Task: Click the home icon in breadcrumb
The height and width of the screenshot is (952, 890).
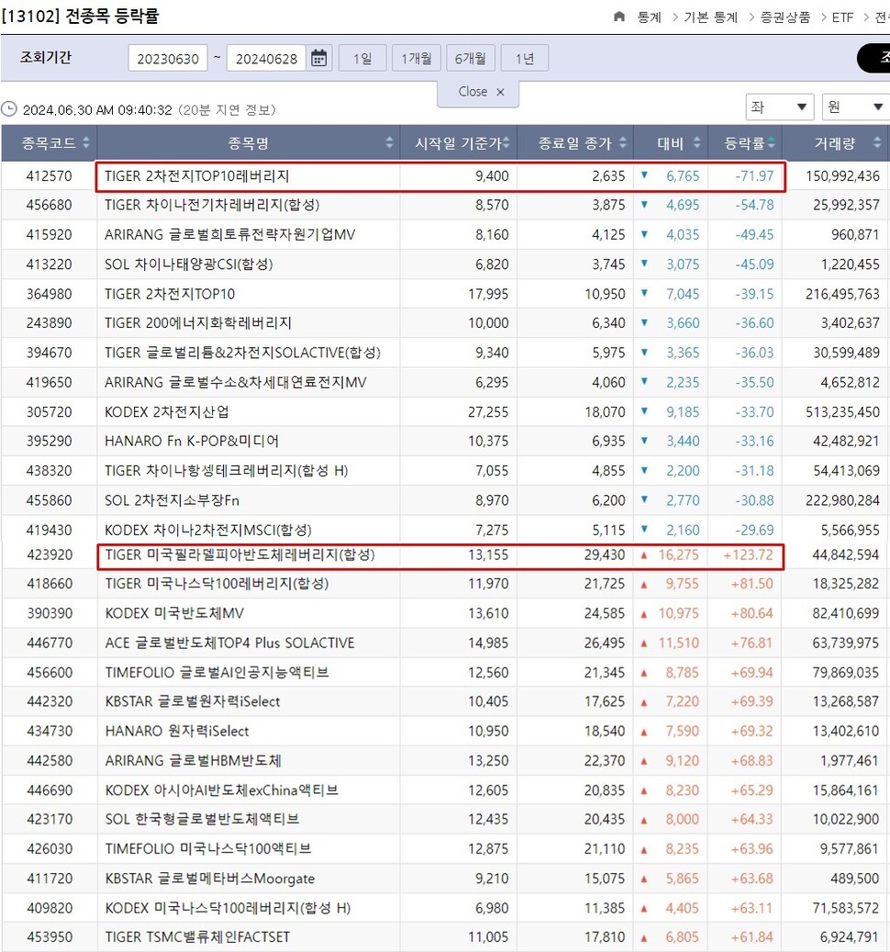Action: pyautogui.click(x=619, y=17)
